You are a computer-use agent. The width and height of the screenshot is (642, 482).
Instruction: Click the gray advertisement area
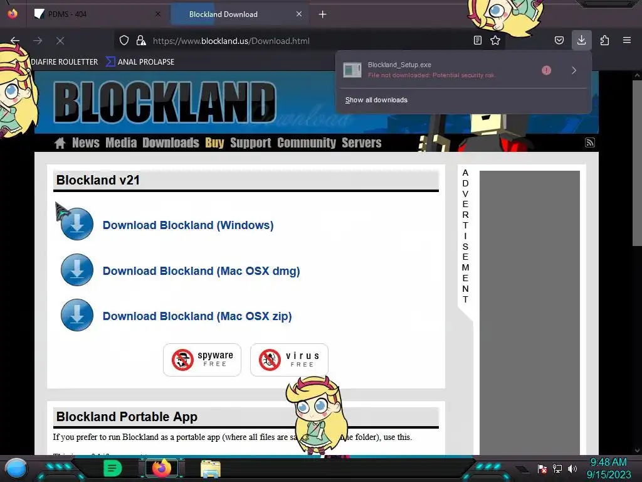529,313
